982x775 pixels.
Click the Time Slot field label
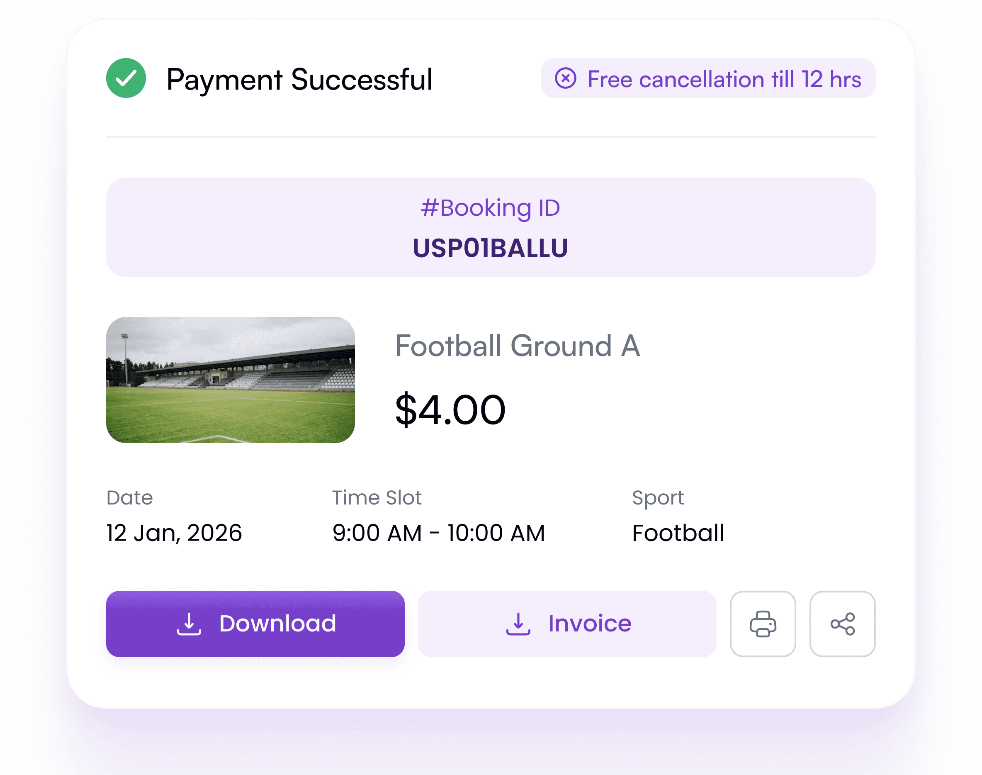pos(377,497)
